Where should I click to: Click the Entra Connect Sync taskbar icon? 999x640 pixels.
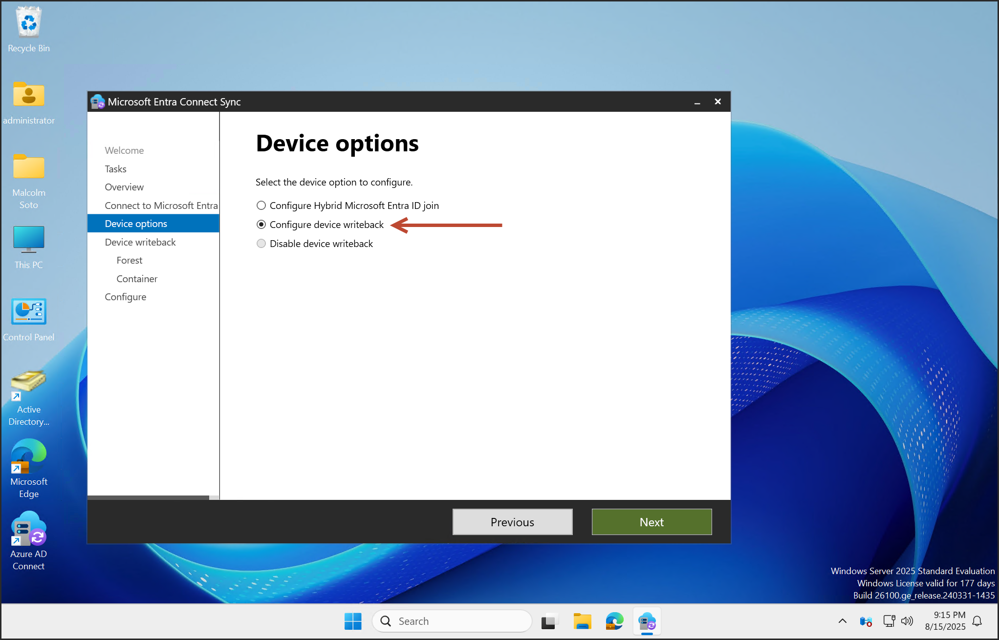tap(647, 621)
